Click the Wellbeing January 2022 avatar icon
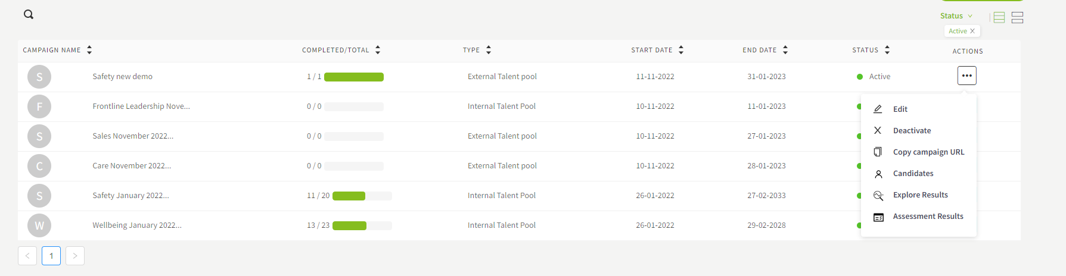 39,225
